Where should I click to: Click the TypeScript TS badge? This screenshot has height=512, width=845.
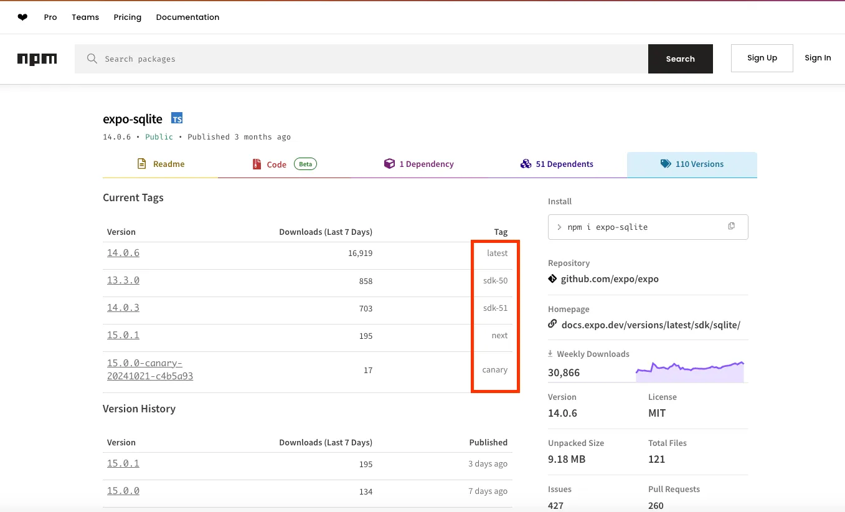(177, 118)
